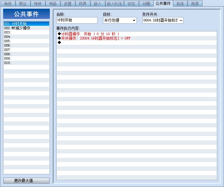
Task: Select empty event slot 010
Action: point(26,63)
